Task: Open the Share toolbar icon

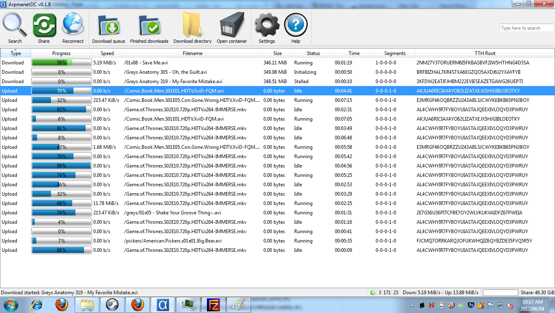Action: pyautogui.click(x=44, y=28)
